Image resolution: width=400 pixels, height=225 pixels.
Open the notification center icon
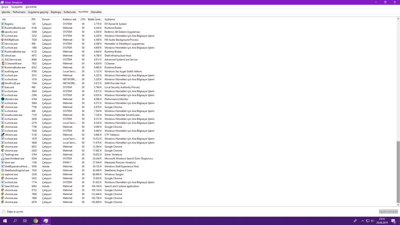(x=394, y=221)
